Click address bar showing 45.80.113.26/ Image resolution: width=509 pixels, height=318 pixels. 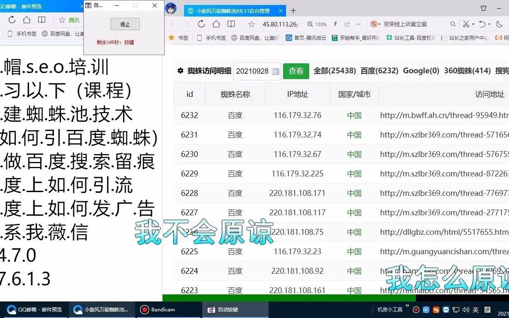(x=281, y=24)
